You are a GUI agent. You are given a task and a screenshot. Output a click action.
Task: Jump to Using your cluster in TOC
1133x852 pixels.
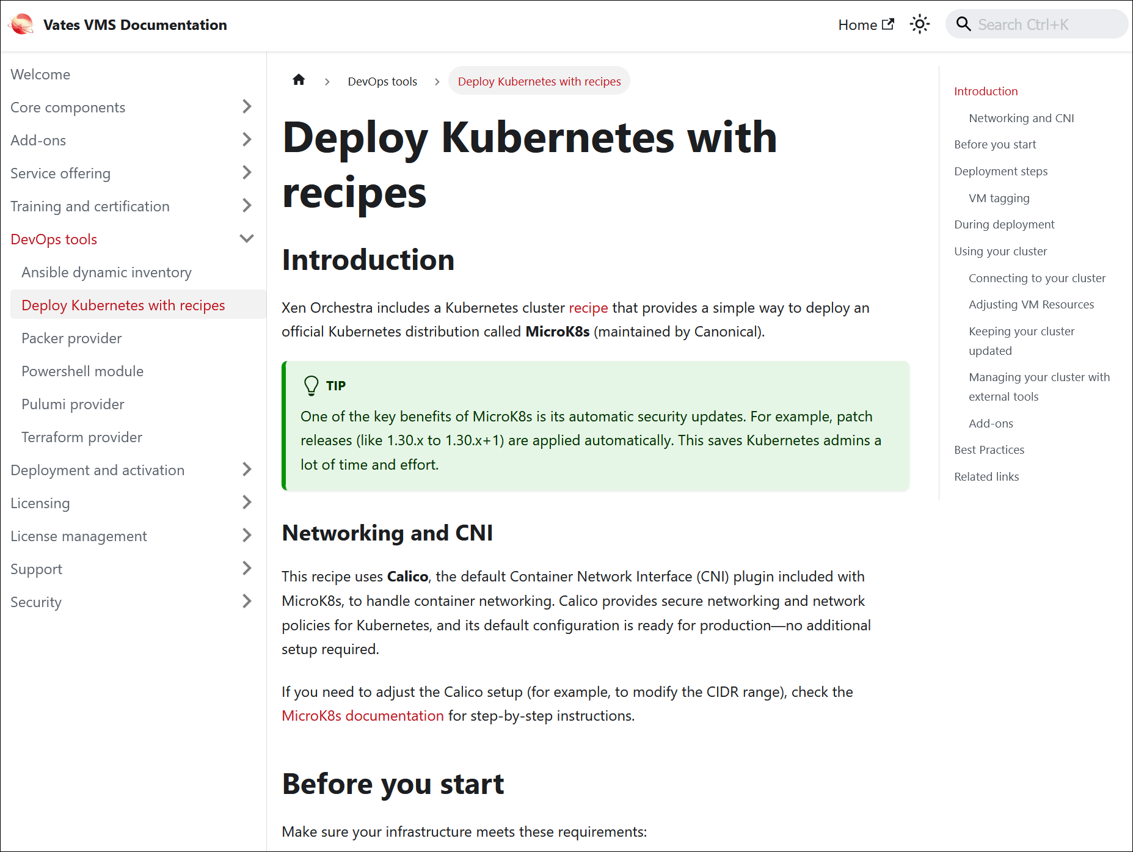pyautogui.click(x=1000, y=251)
